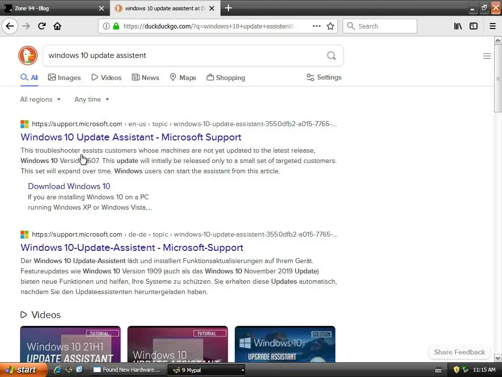View the secure connection padlock
Image resolution: width=502 pixels, height=377 pixels.
116,26
